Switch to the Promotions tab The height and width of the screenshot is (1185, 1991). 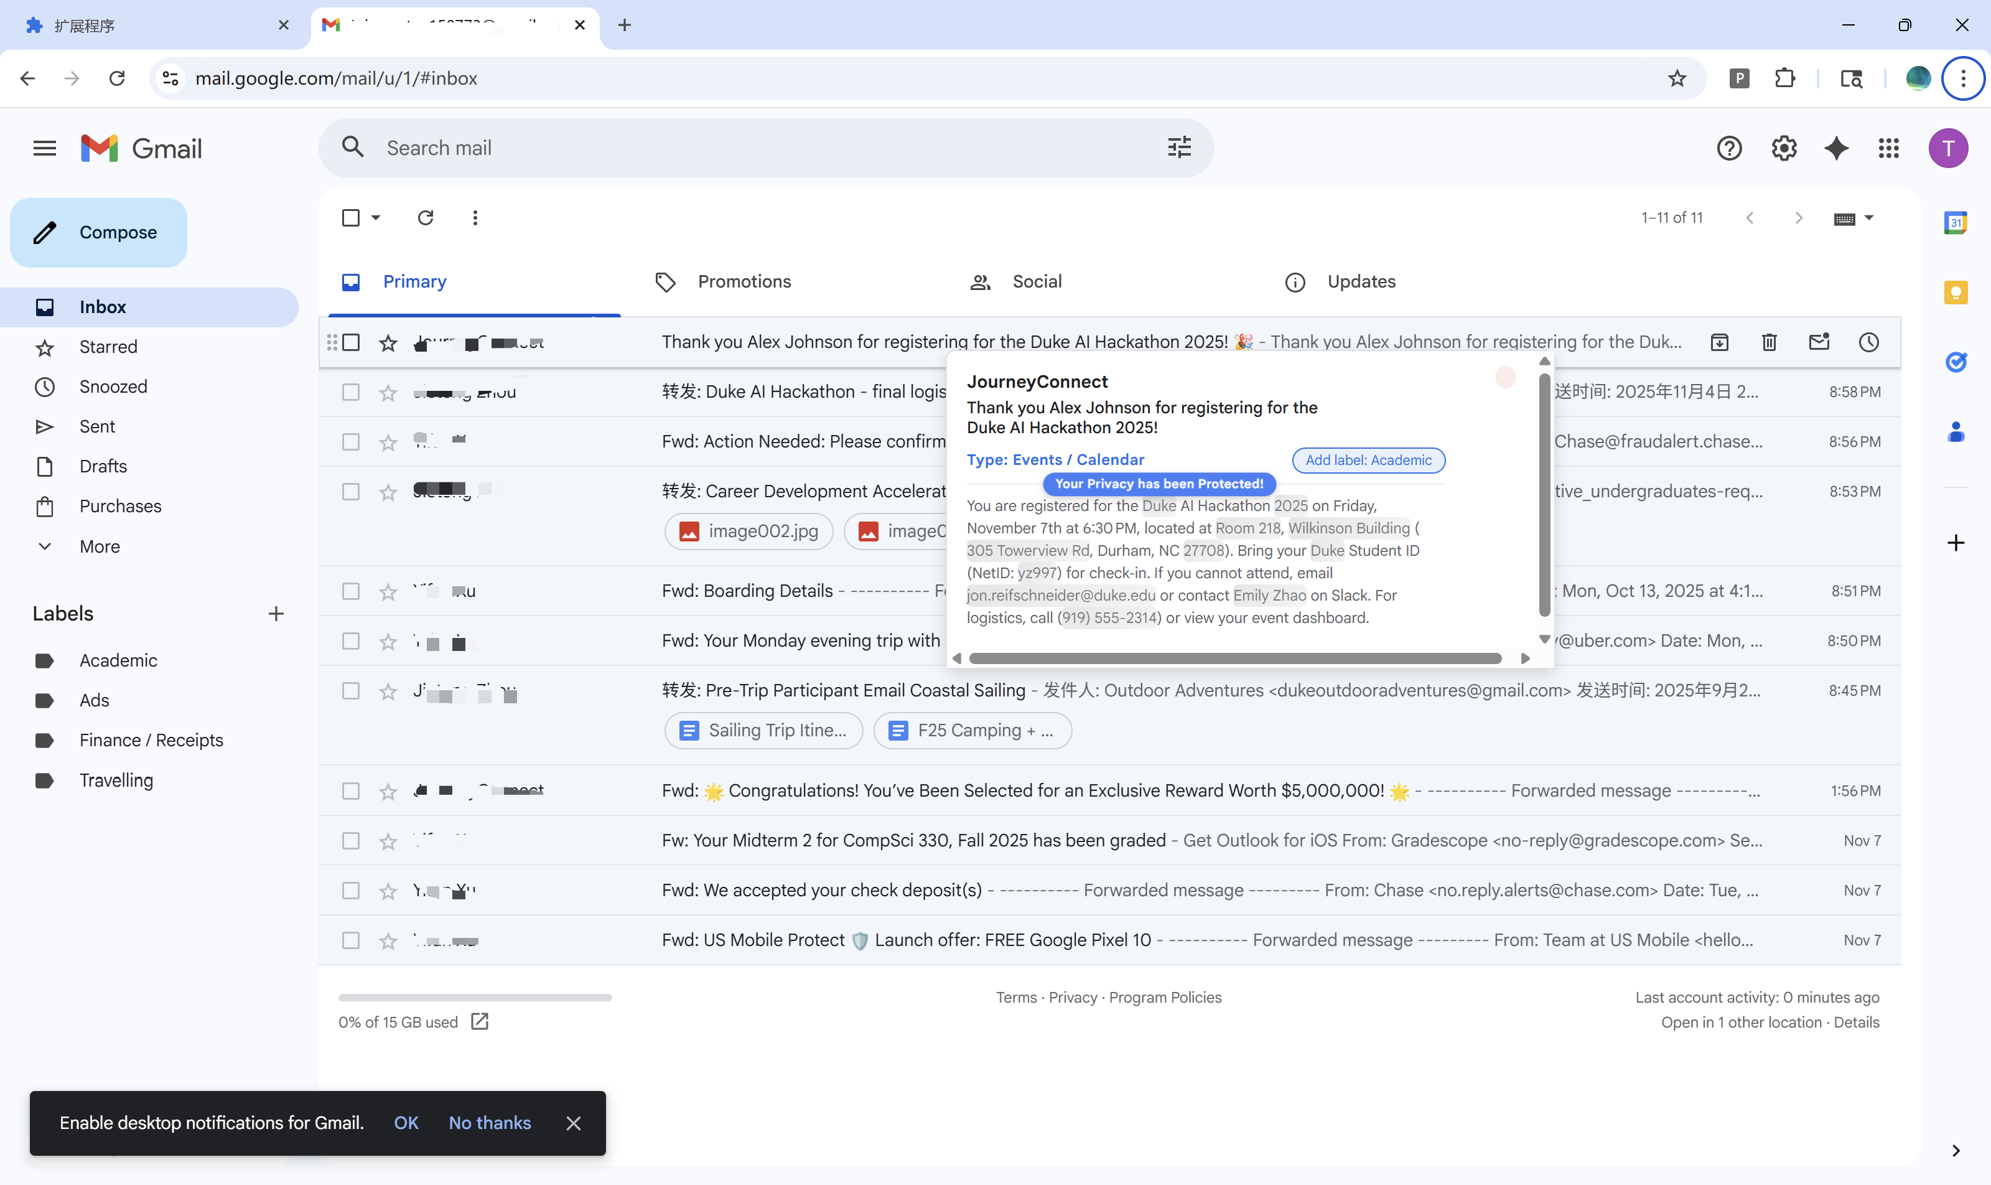pos(744,282)
